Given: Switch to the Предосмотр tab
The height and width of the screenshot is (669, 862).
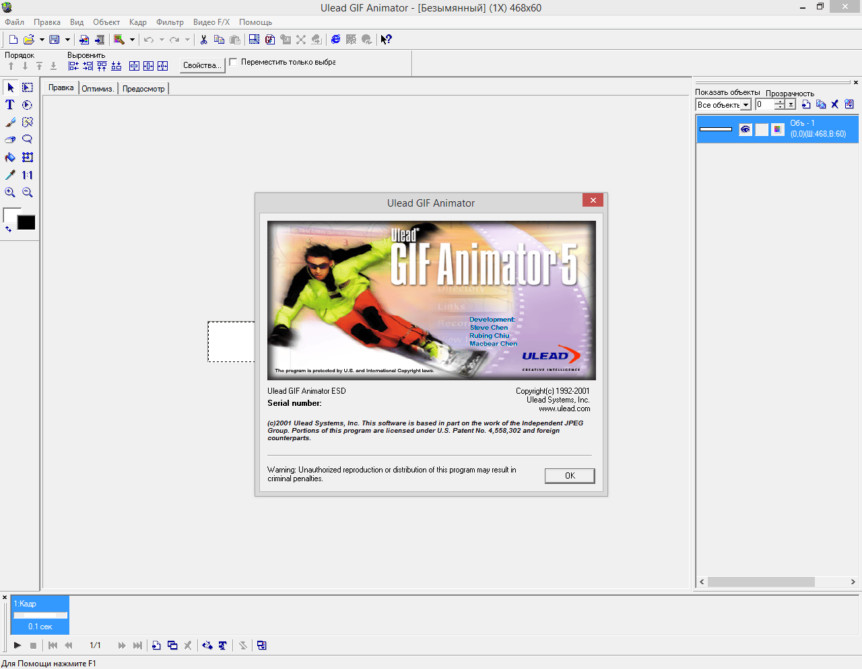Looking at the screenshot, I should 143,89.
